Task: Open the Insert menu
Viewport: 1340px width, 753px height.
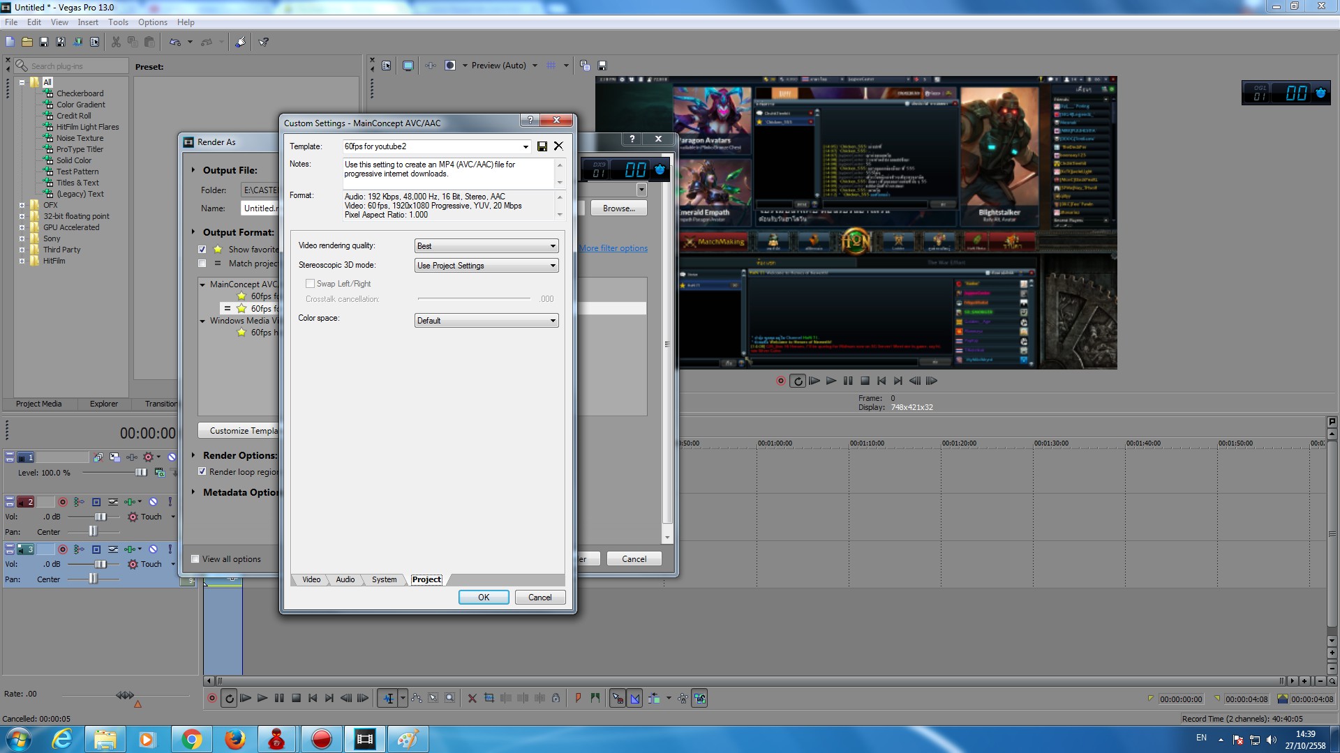Action: 88,22
